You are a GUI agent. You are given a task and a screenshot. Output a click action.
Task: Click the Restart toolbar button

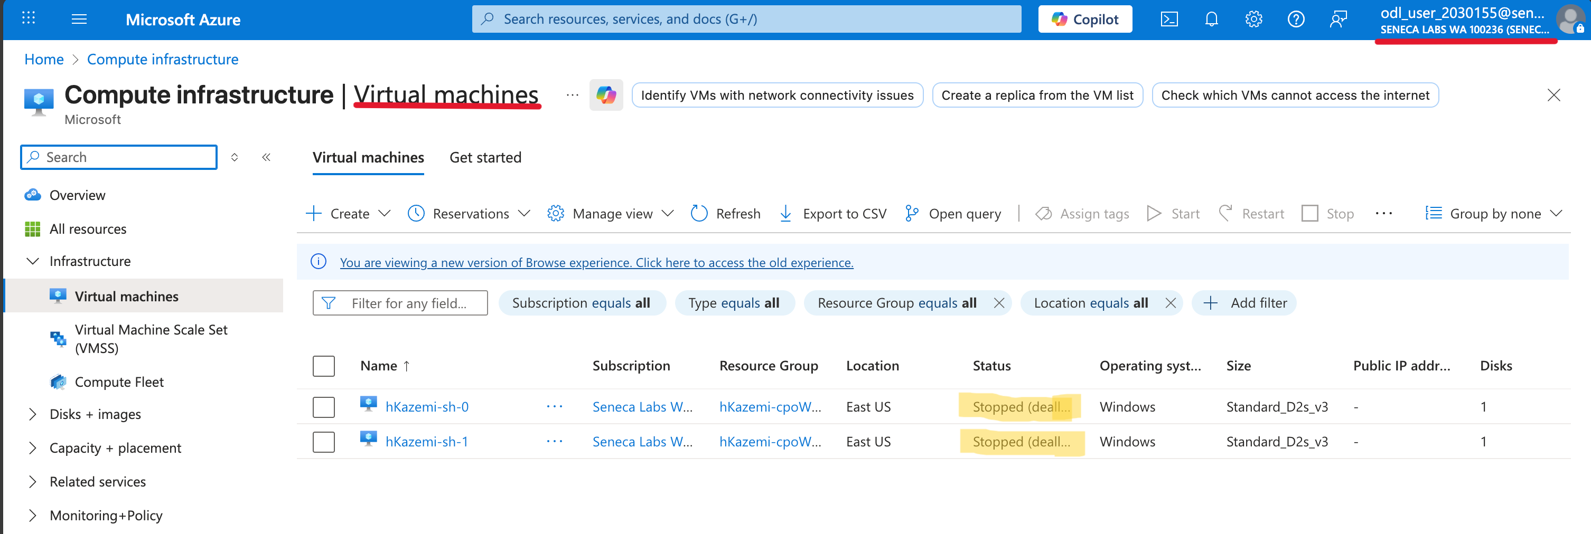pos(1251,213)
